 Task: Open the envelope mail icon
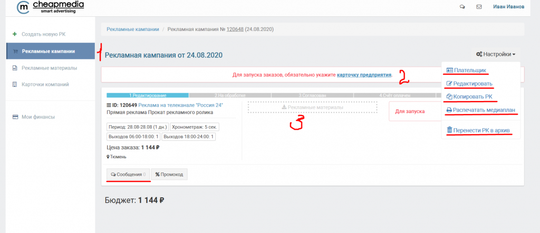coord(479,7)
